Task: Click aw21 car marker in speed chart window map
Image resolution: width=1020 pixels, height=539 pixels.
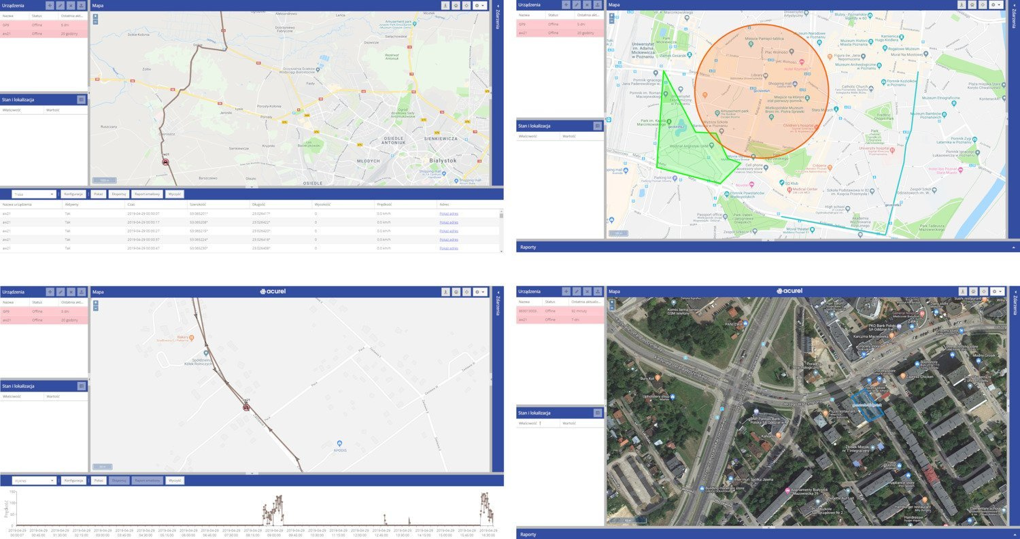Action: coord(246,407)
